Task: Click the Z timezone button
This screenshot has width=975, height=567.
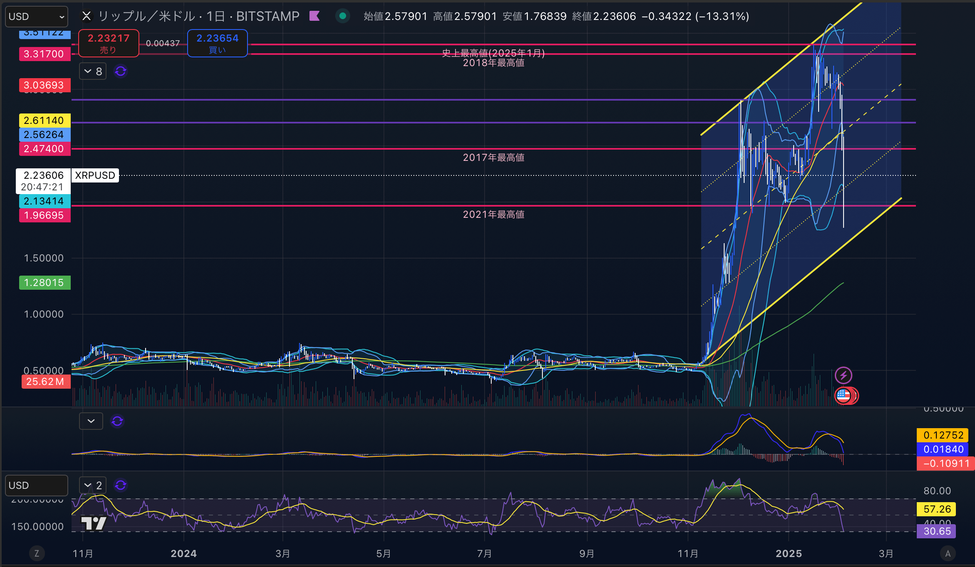Action: (37, 553)
